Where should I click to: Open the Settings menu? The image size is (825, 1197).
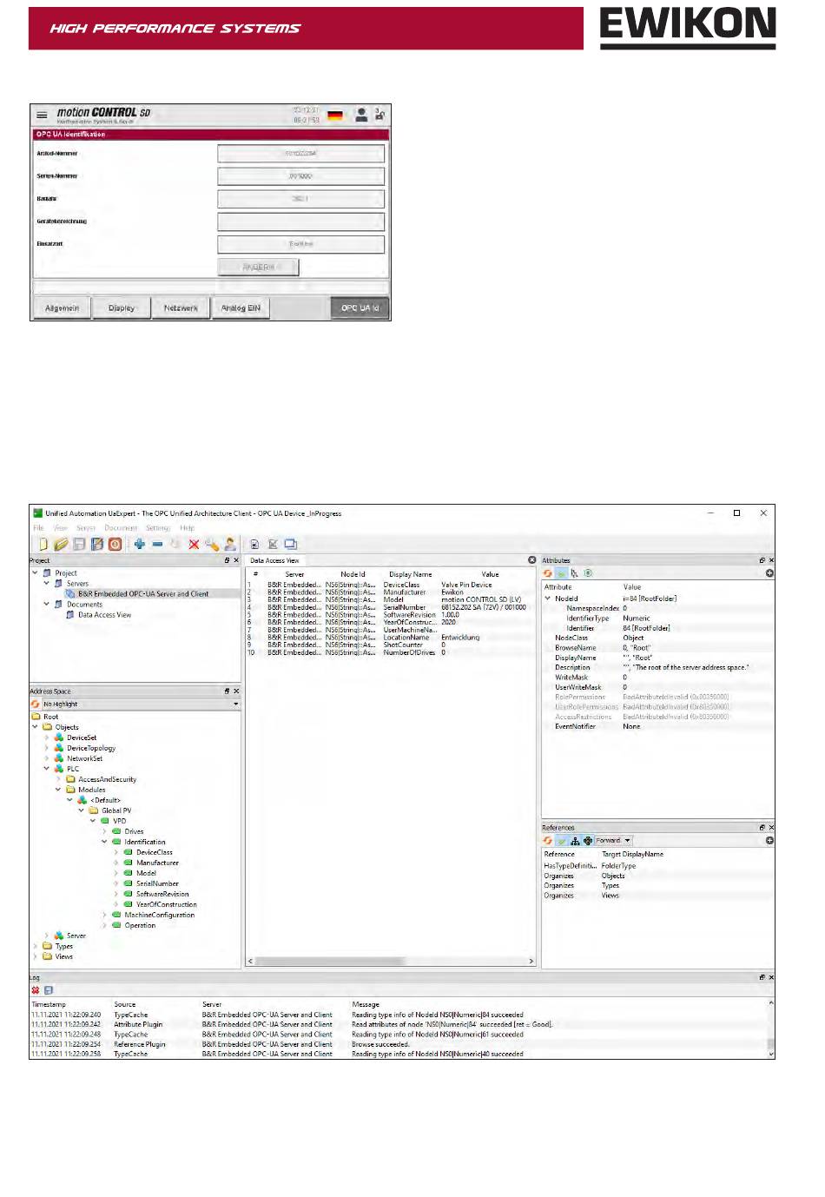[158, 528]
